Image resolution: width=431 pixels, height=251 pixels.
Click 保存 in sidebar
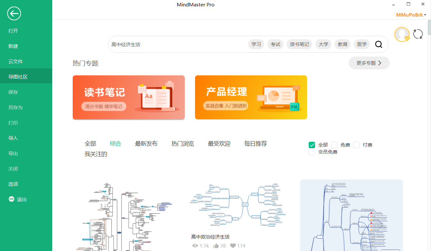[x=26, y=92]
